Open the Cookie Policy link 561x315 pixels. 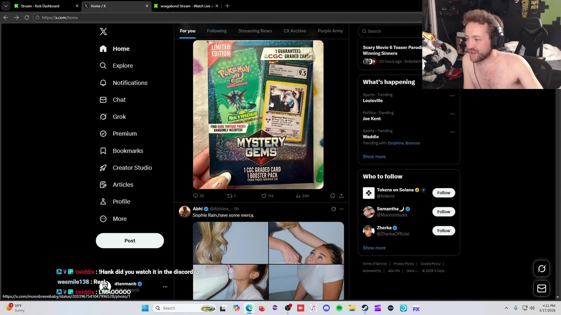[x=430, y=264]
